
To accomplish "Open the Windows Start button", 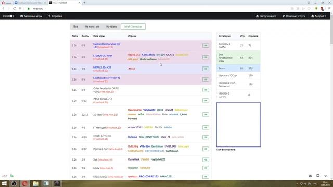I will click(x=4, y=183).
